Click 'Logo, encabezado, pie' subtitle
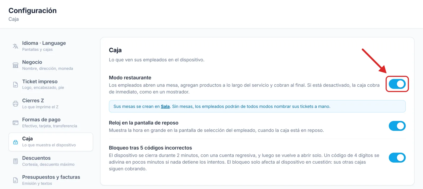This screenshot has height=189, width=423. tap(43, 87)
